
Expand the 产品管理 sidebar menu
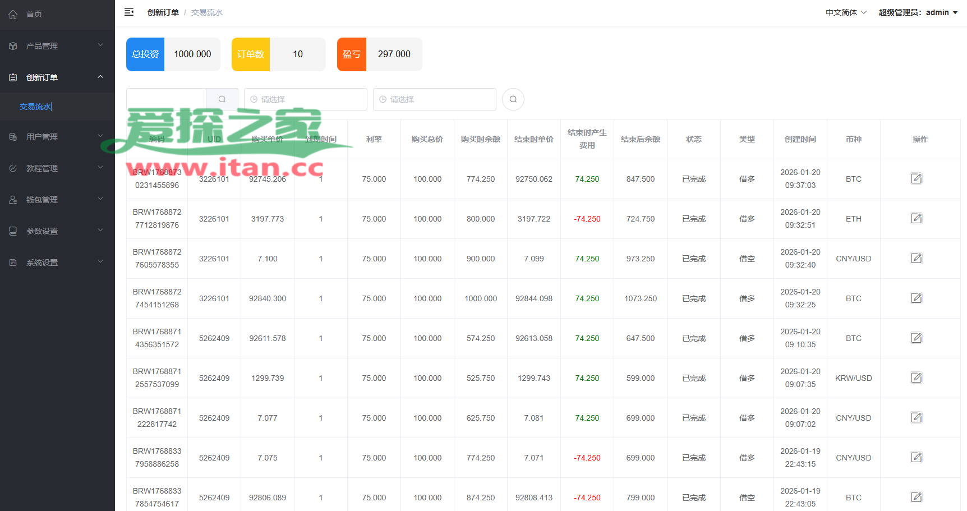(x=57, y=46)
